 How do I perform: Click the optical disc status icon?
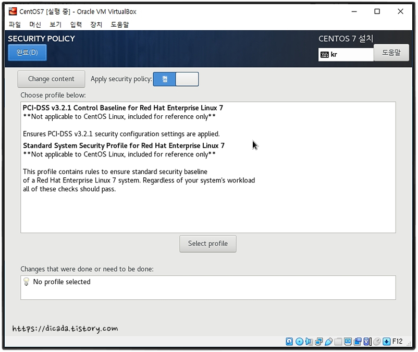coord(299,342)
